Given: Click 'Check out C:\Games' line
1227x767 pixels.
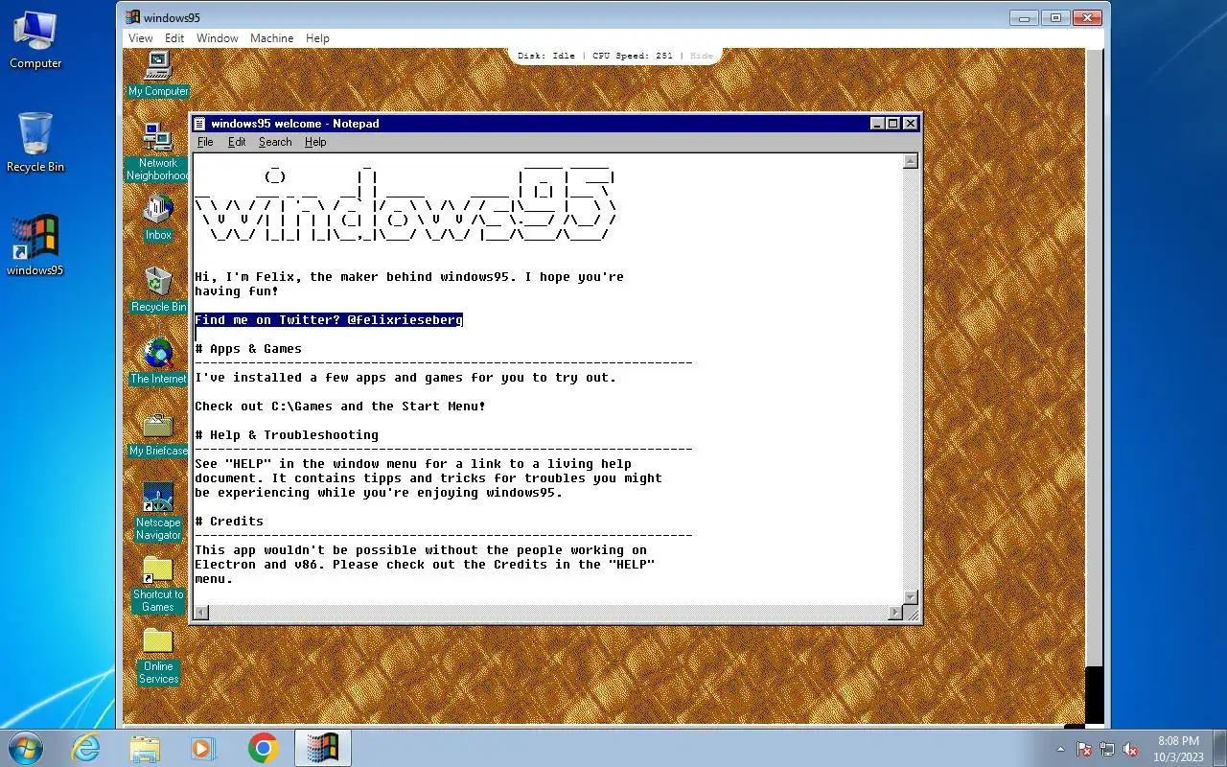Looking at the screenshot, I should point(340,407).
